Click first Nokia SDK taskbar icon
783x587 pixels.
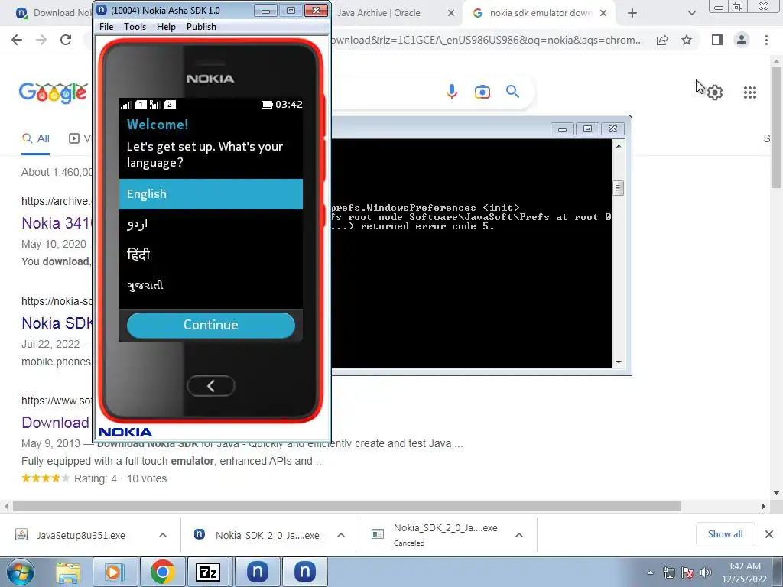[257, 572]
